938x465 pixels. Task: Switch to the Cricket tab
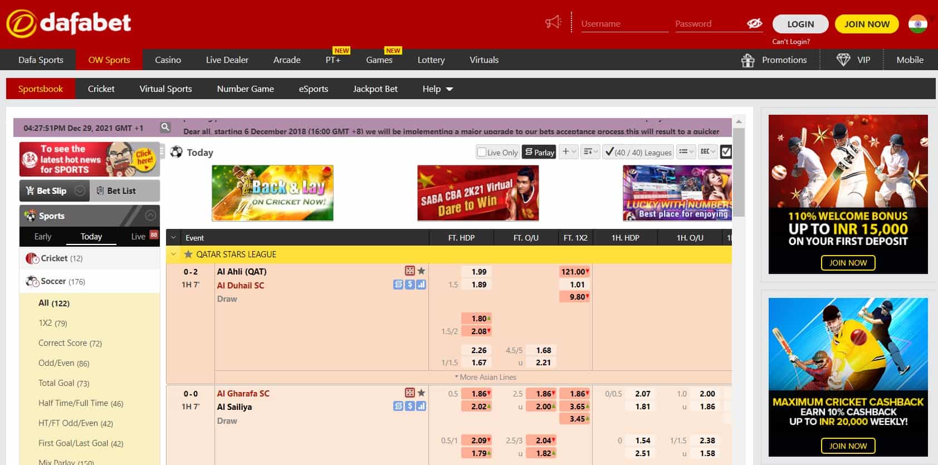point(101,89)
